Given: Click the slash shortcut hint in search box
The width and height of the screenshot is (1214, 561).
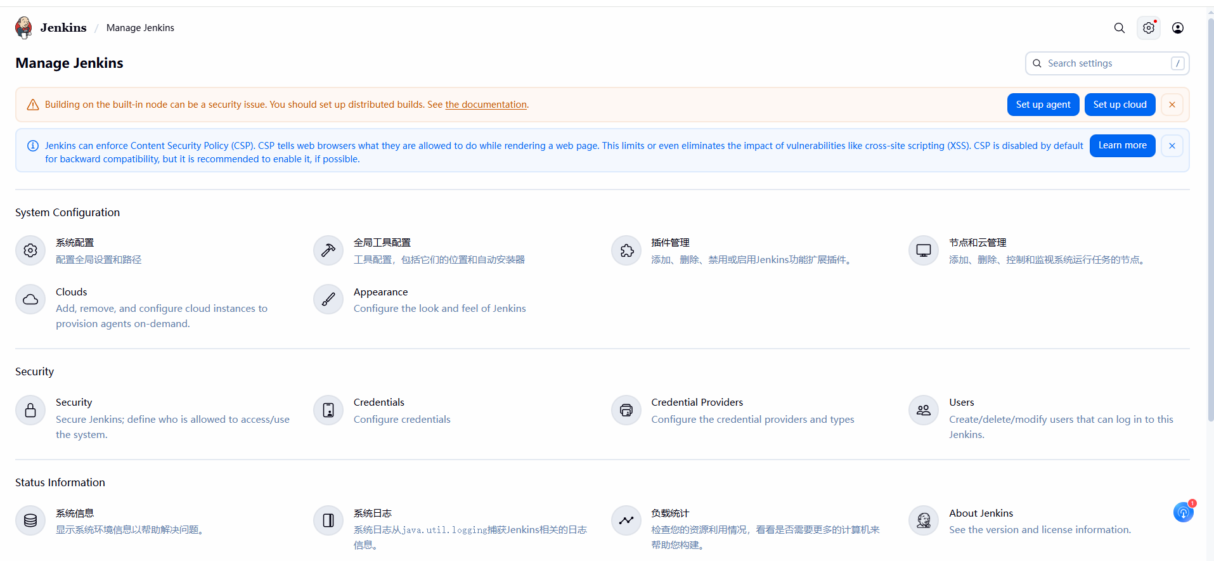Looking at the screenshot, I should coord(1178,63).
